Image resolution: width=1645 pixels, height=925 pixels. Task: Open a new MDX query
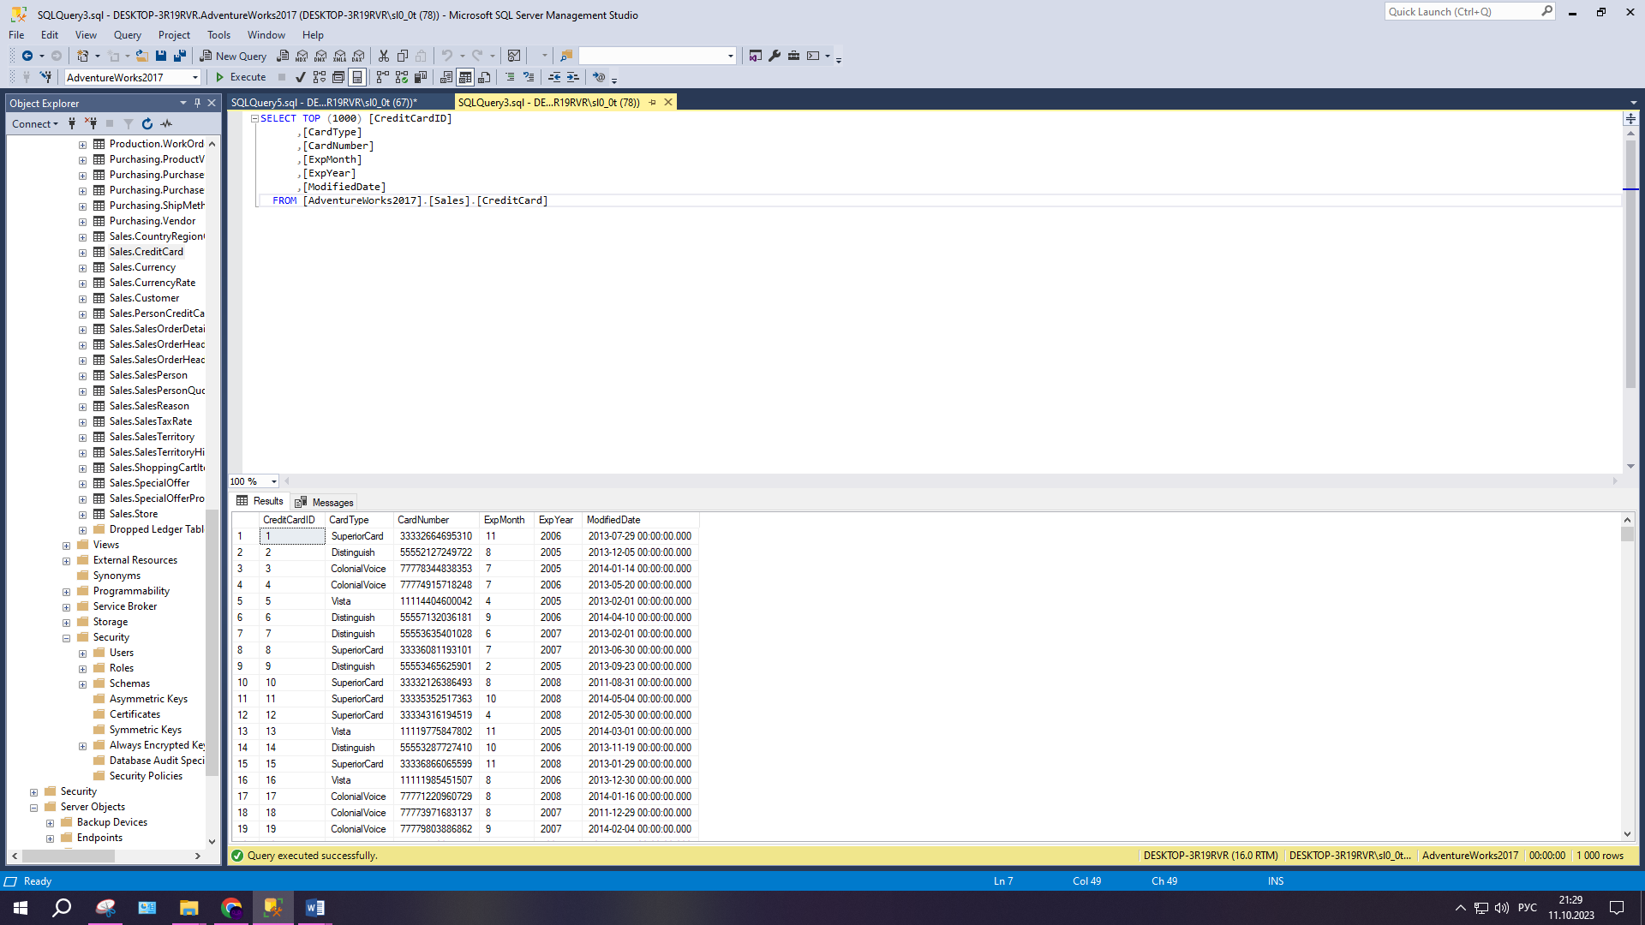(x=302, y=56)
